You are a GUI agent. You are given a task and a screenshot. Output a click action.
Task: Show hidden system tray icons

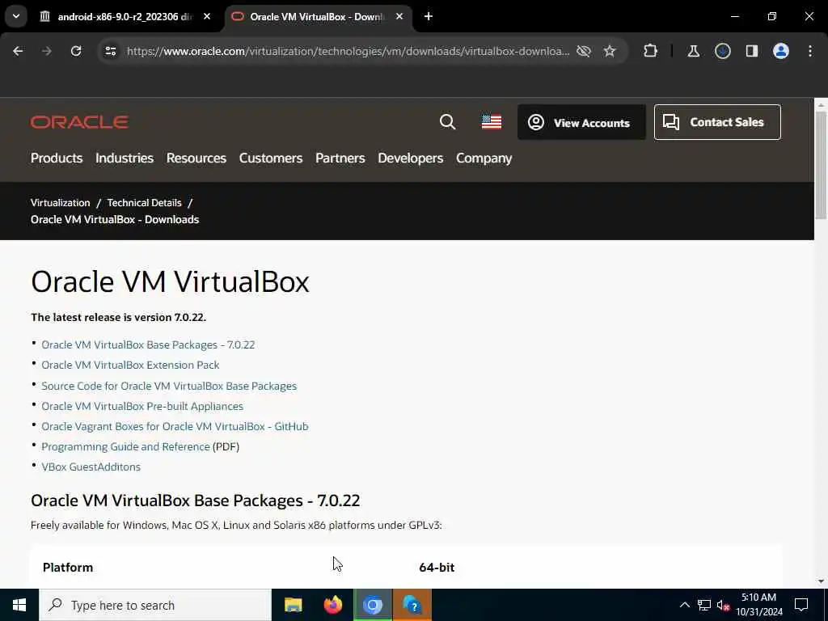point(684,605)
